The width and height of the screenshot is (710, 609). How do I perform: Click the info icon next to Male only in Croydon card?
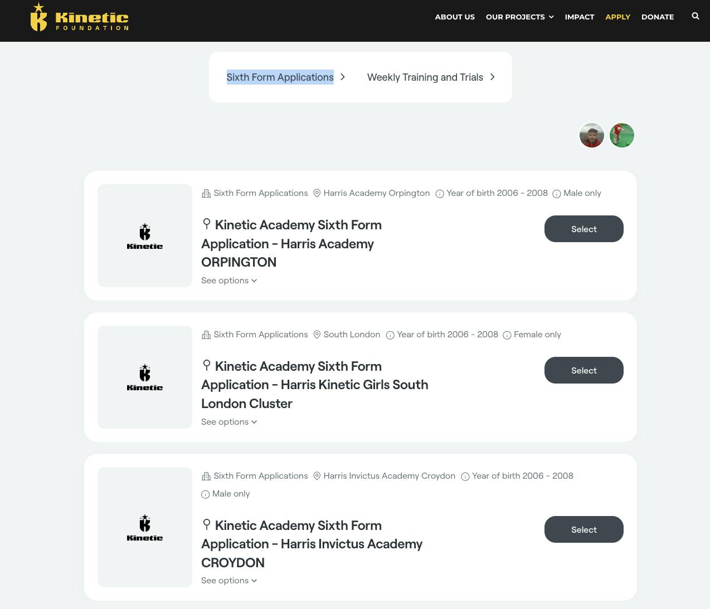(206, 494)
